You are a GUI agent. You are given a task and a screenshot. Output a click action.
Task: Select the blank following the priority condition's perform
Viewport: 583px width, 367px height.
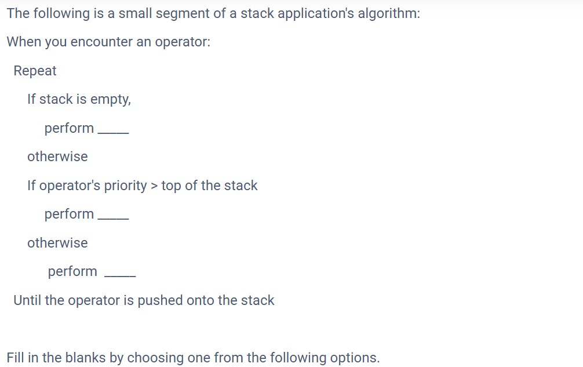(x=113, y=218)
